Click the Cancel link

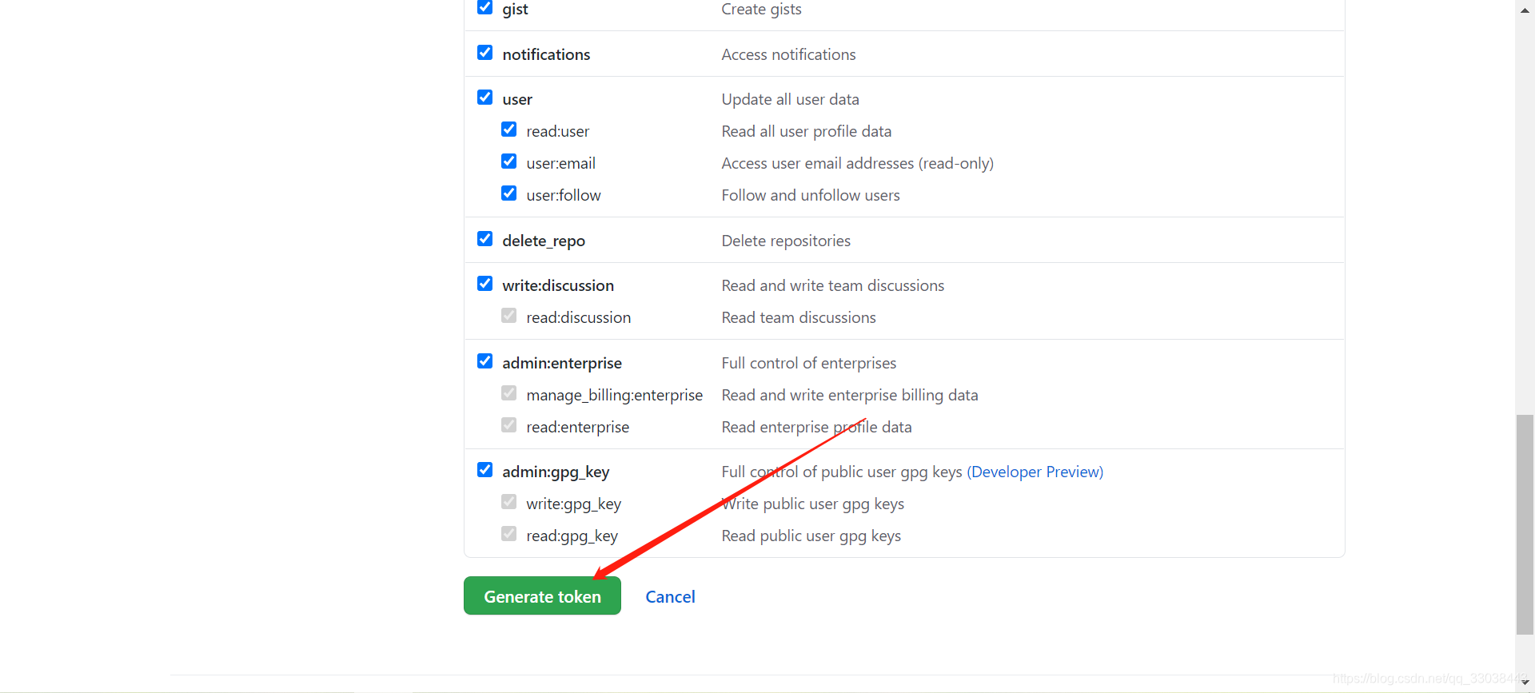coord(670,597)
